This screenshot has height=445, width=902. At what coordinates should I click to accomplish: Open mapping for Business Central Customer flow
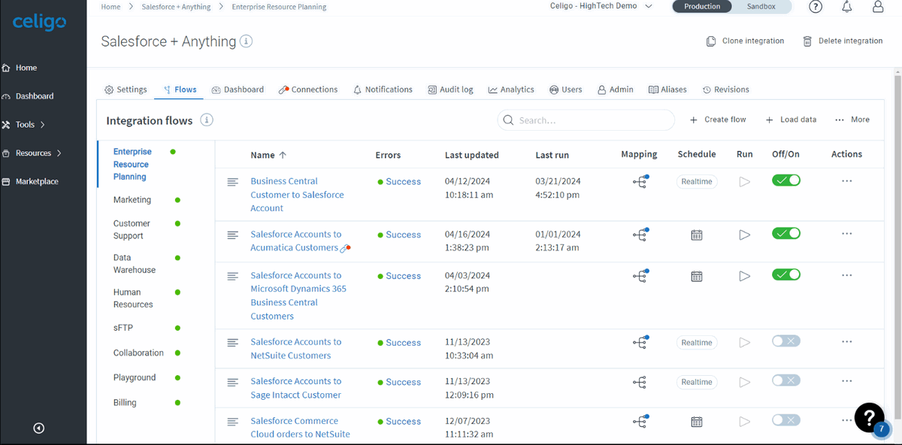(x=640, y=181)
